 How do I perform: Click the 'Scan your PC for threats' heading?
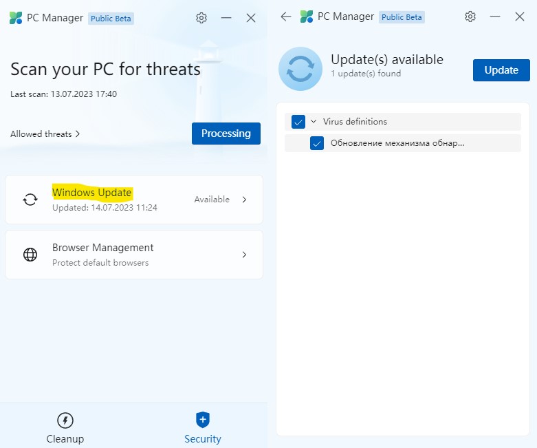pos(105,70)
